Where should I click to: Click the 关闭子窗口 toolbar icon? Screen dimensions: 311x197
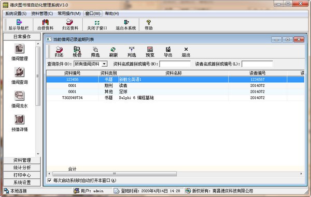[x=97, y=22]
